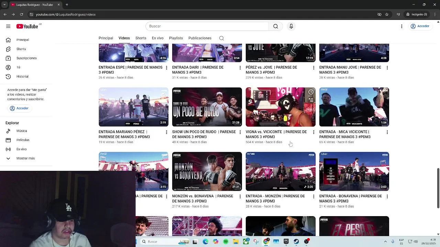Open Shorts in the left sidebar

(x=21, y=49)
